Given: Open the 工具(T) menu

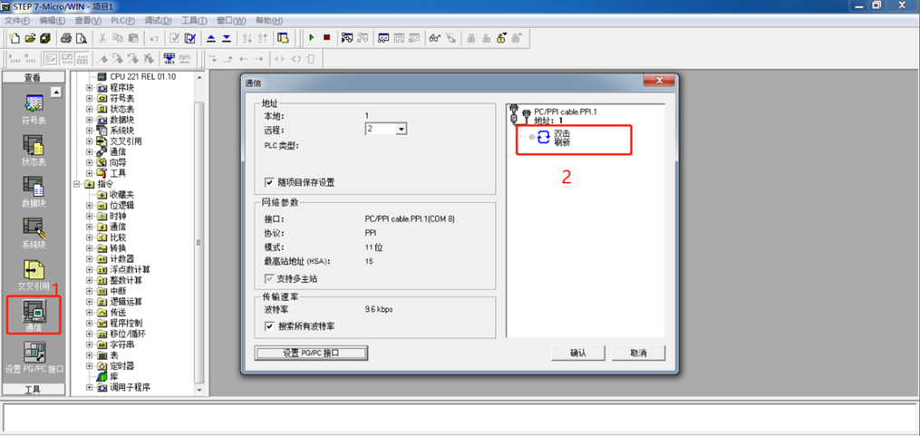Looking at the screenshot, I should coord(194,21).
